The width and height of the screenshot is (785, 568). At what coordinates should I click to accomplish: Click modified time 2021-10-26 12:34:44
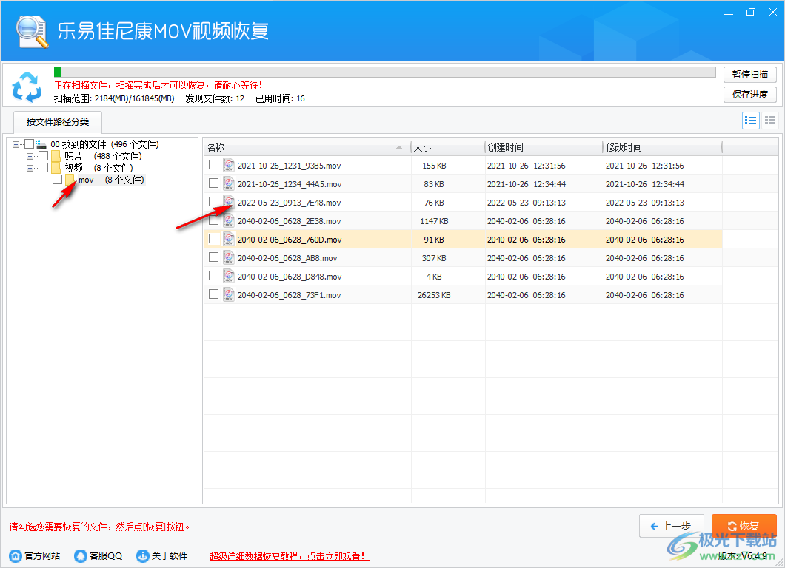(645, 184)
